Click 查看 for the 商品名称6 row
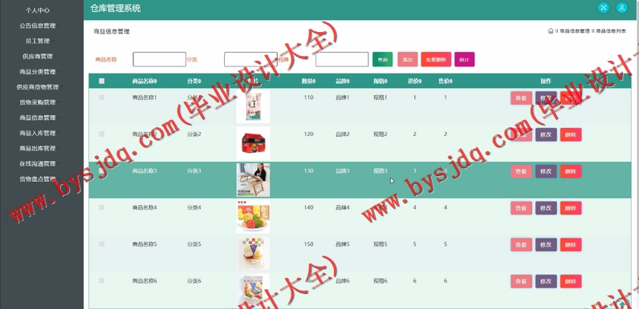The height and width of the screenshot is (309, 639). coord(521,281)
